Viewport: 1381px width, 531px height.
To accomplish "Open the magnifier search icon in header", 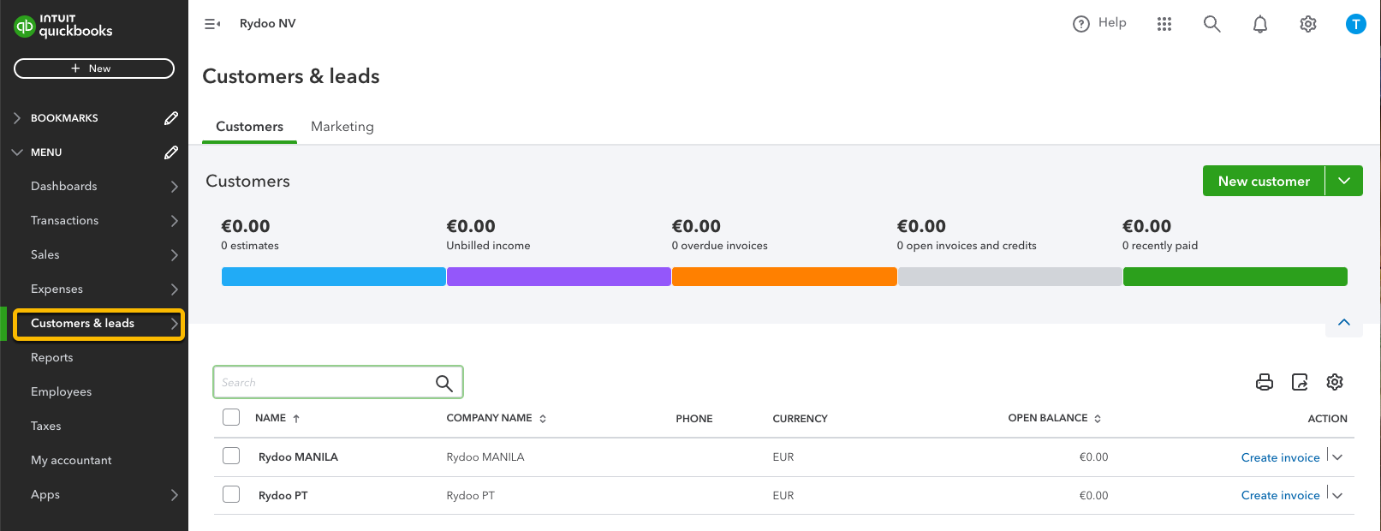I will pos(1212,24).
